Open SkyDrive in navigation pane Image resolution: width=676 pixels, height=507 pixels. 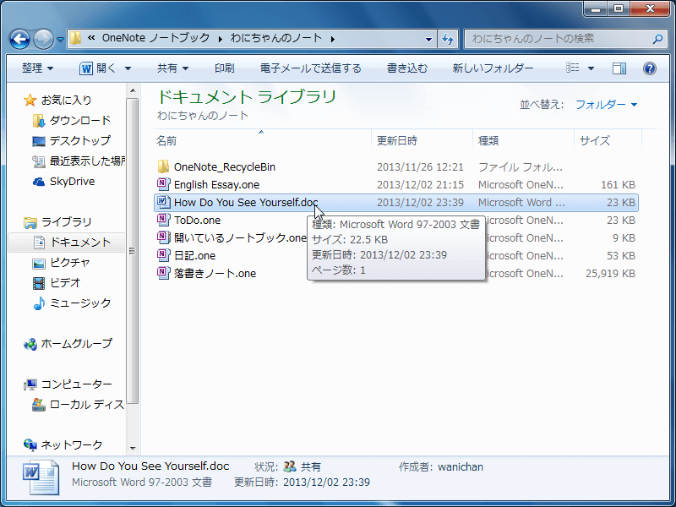72,181
